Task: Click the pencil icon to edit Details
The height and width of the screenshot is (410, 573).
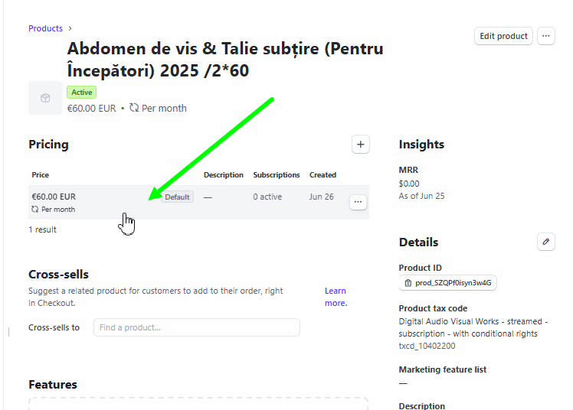Action: [546, 242]
